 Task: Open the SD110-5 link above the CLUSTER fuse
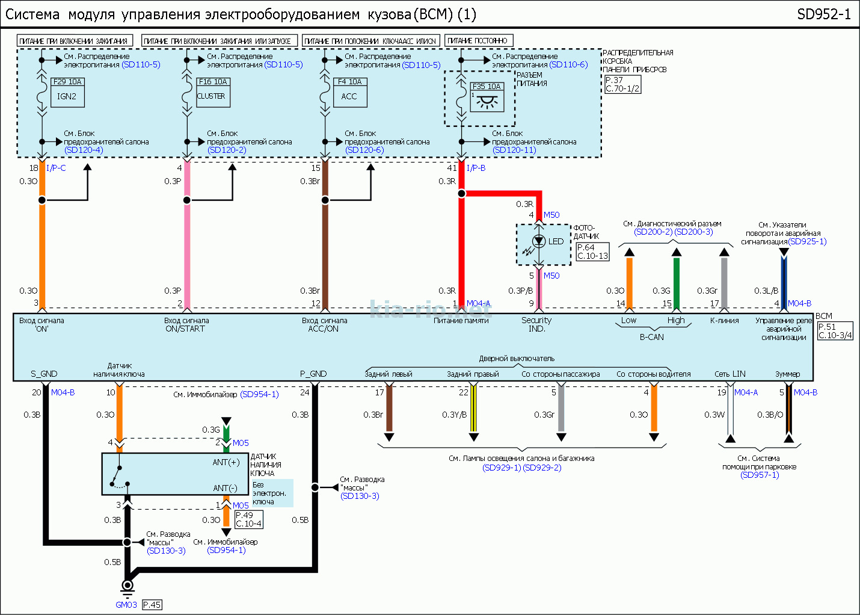coord(283,64)
